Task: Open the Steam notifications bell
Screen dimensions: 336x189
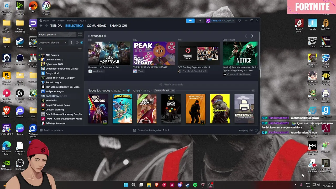Action: (200, 20)
